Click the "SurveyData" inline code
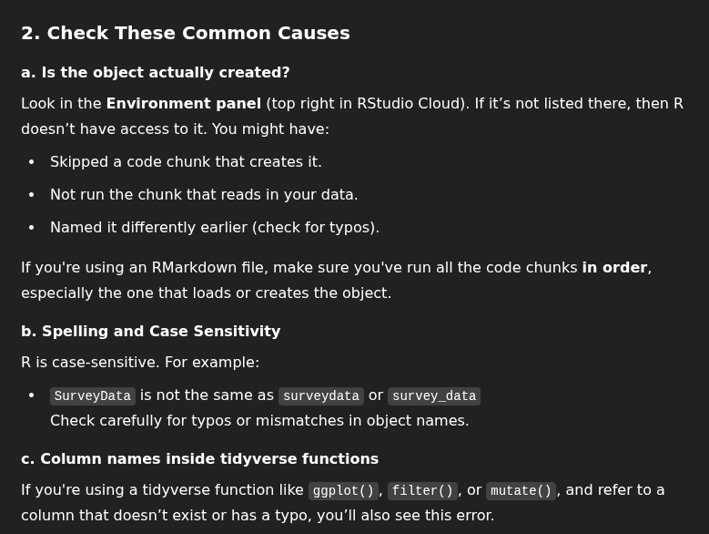 click(x=93, y=395)
